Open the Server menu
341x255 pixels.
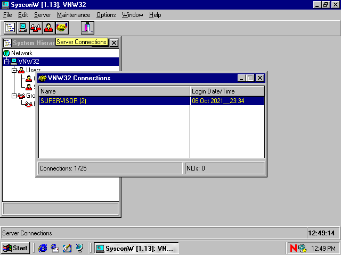tap(43, 15)
